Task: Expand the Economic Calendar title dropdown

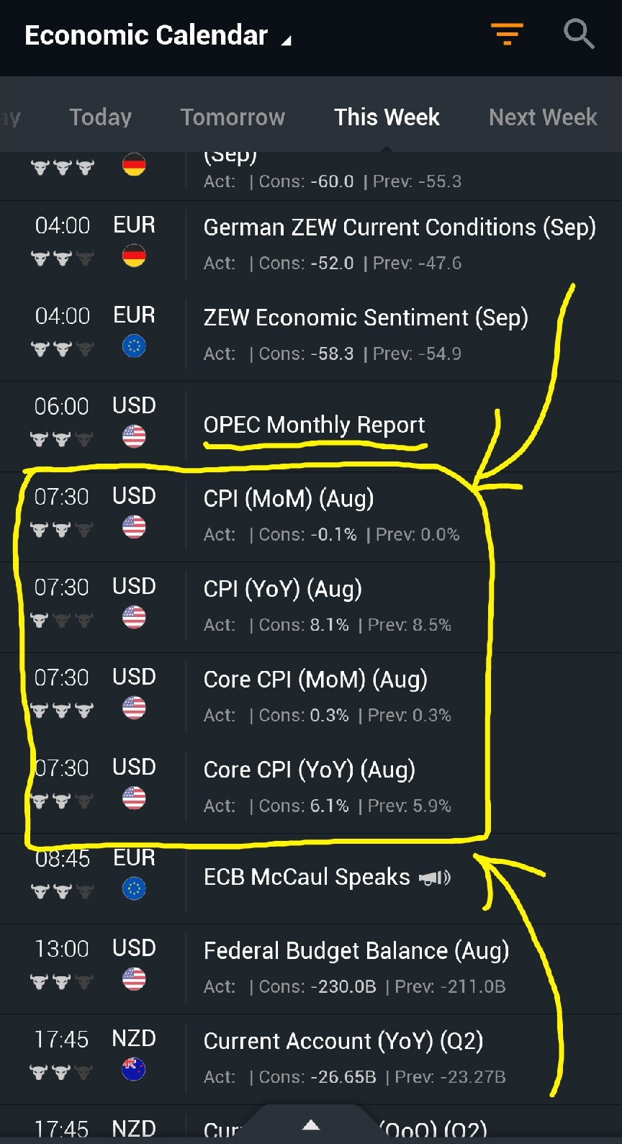Action: [x=287, y=40]
